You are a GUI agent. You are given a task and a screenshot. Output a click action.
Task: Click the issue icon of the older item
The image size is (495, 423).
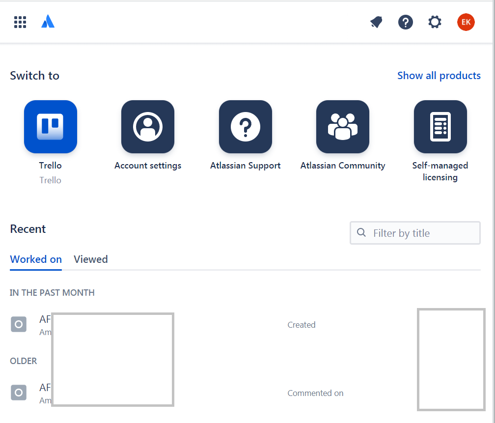pos(19,393)
